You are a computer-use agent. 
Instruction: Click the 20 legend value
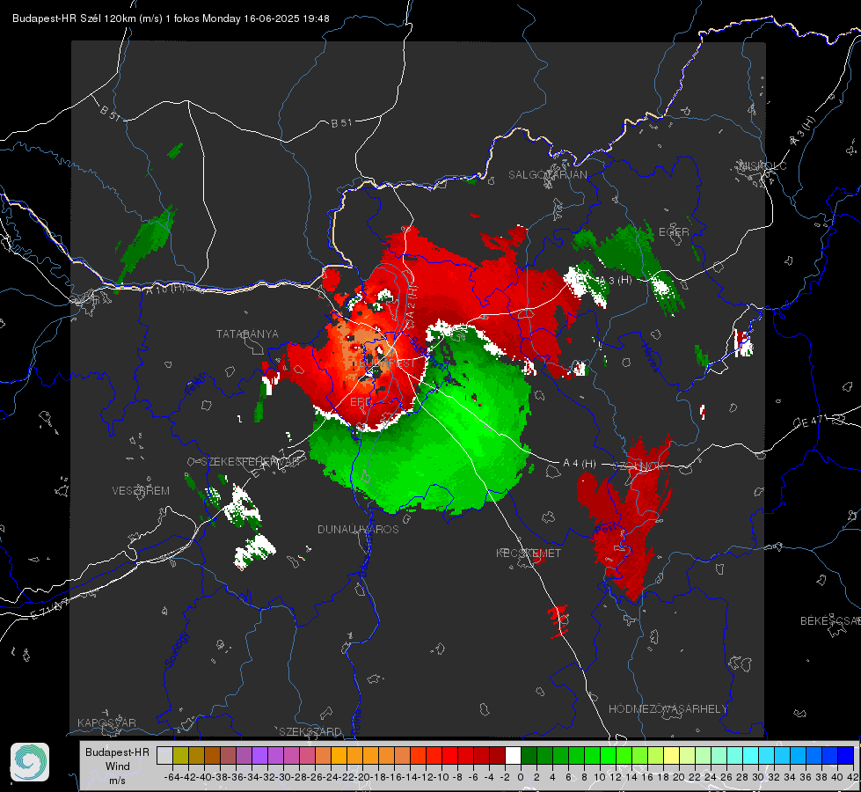tap(679, 777)
